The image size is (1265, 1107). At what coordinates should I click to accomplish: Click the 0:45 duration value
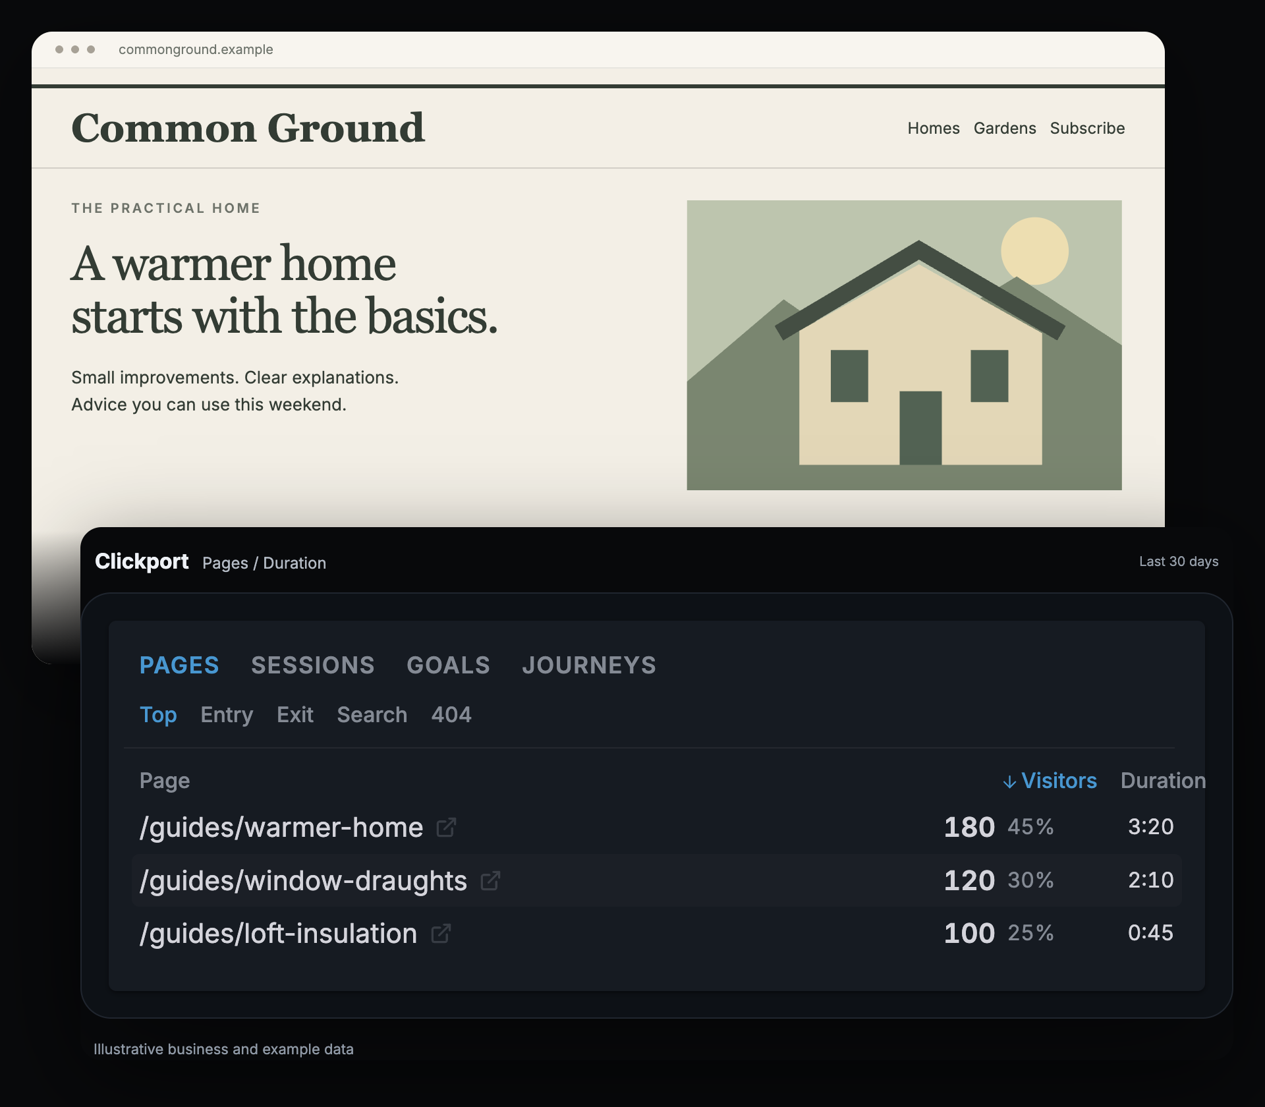click(1151, 933)
